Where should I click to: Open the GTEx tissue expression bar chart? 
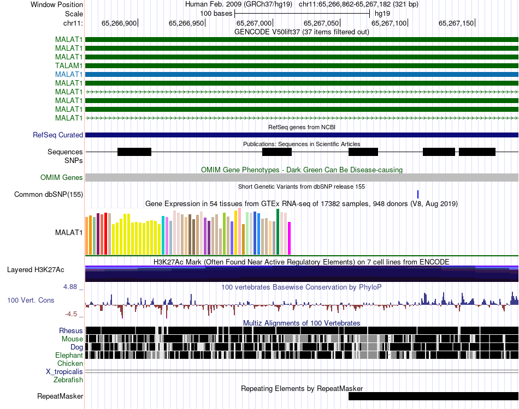point(188,232)
